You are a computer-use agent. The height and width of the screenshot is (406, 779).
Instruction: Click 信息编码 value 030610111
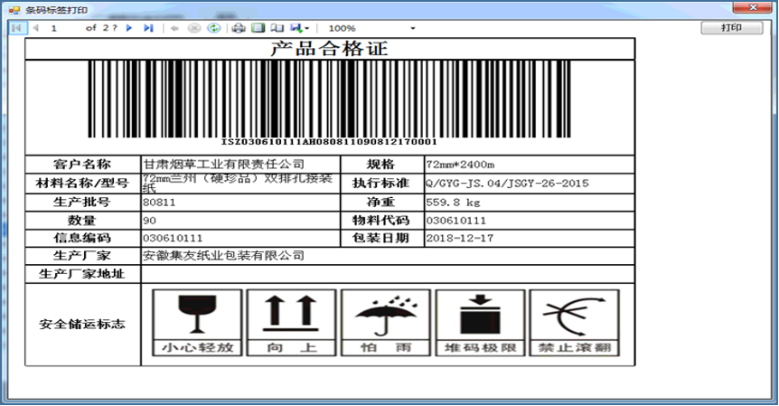tap(173, 238)
